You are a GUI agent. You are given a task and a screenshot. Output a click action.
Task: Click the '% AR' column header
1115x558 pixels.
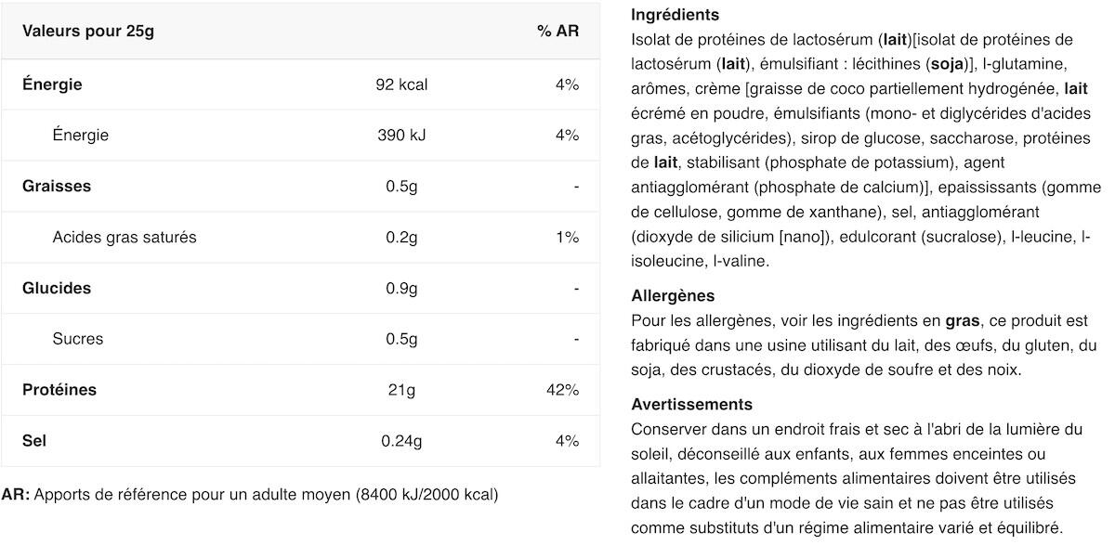[x=557, y=32]
